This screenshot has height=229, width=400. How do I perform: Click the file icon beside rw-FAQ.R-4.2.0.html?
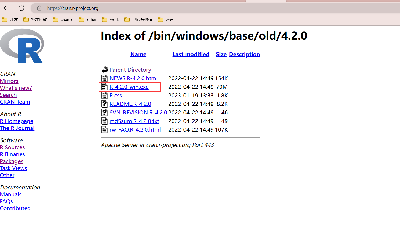coord(105,129)
